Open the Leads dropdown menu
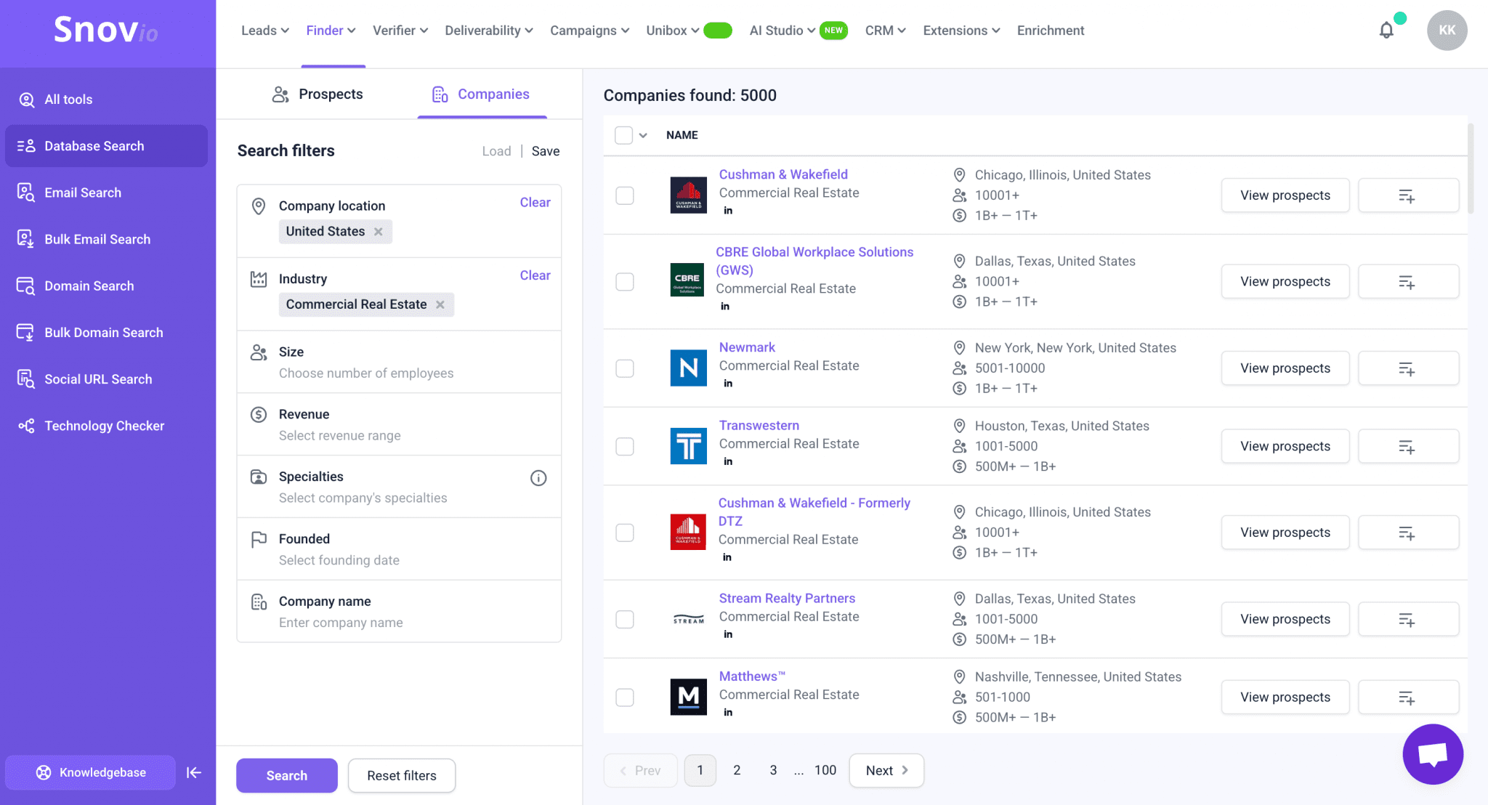 tap(264, 30)
